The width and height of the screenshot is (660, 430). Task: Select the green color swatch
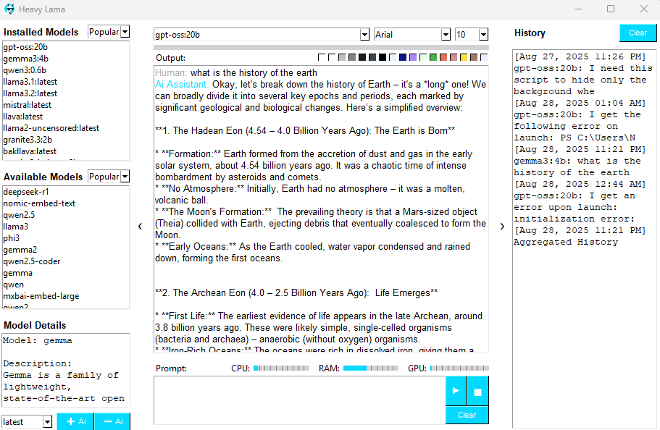433,57
